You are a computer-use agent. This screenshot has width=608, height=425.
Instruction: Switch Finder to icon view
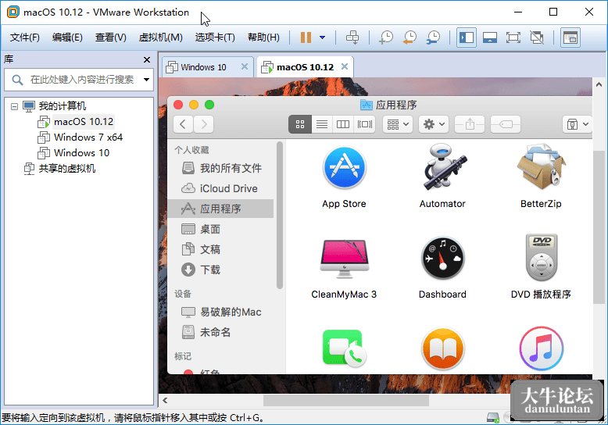300,124
